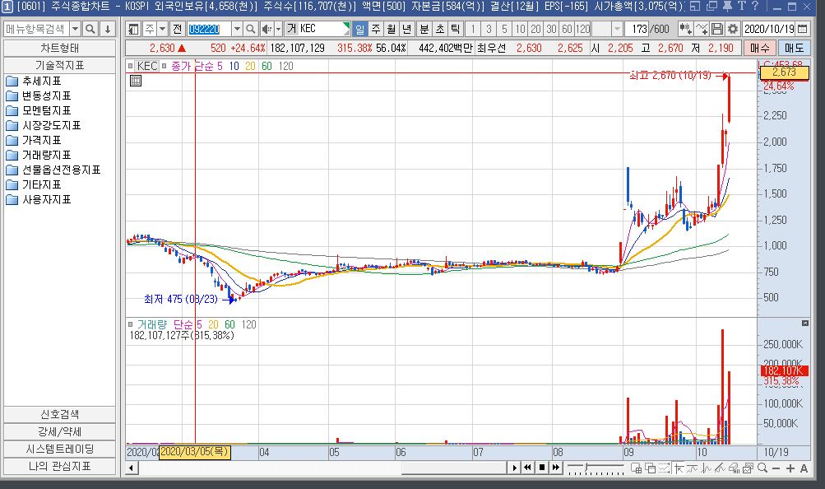Expand the 추세지표 folder
Viewport: 825px width, 489px height.
pos(35,81)
